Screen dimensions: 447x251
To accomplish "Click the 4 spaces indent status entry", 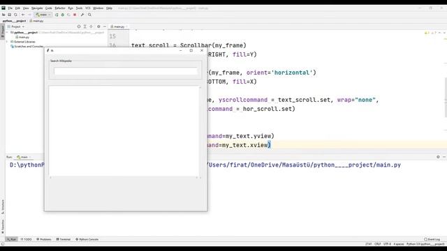I will coord(399,244).
